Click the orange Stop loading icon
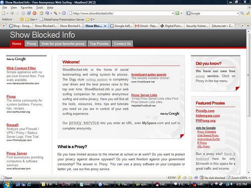Viewport: 251px width, 188px height. tap(35, 13)
